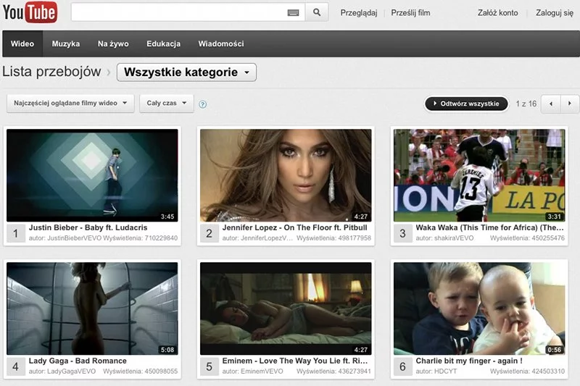Open Charlie bit my finger thumbnail
Screen dimensions: 580x386
479,309
